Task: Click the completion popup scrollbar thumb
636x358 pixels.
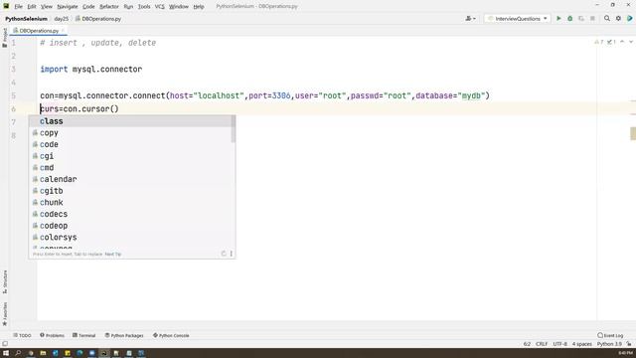Action: pos(234,129)
